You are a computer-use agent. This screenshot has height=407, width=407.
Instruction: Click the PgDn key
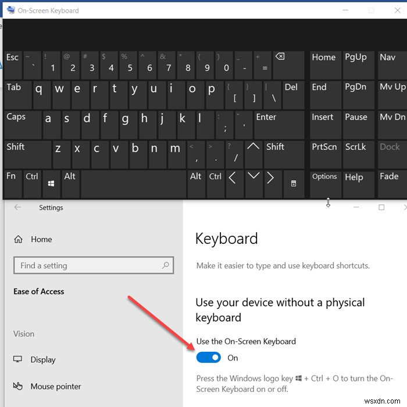click(358, 95)
